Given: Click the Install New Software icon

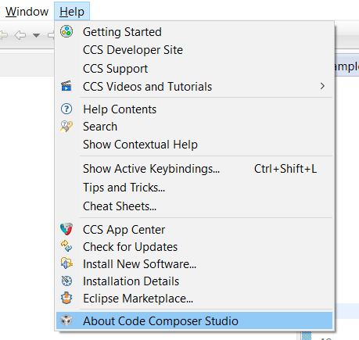Looking at the screenshot, I should [66, 263].
